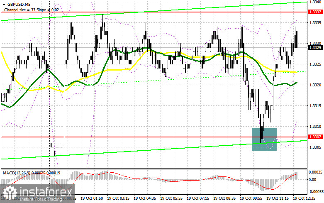
Task: Select the 1.3325 price axis label
Action: point(315,64)
